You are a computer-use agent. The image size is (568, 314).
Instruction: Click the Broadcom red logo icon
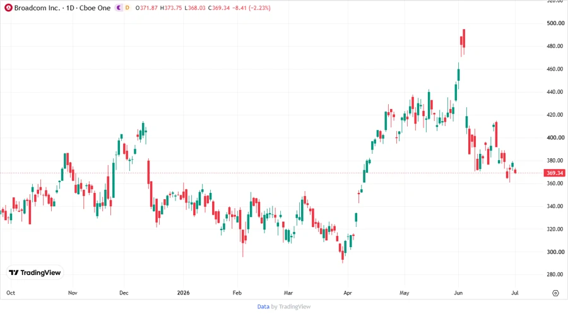click(8, 8)
